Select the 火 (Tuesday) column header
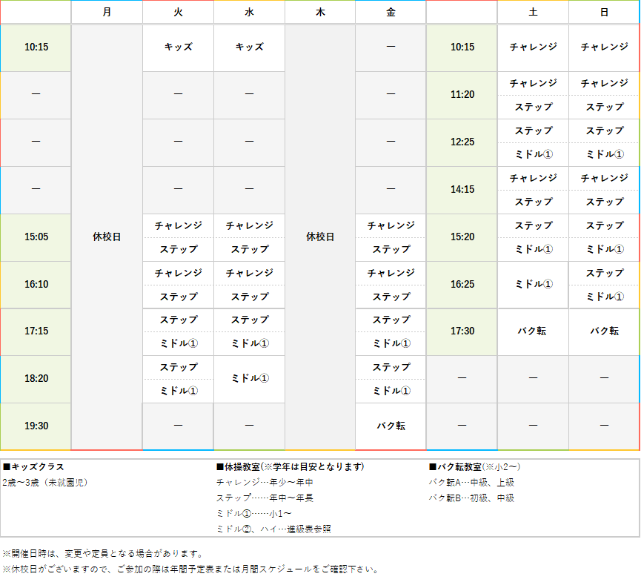The width and height of the screenshot is (641, 588). click(x=178, y=12)
